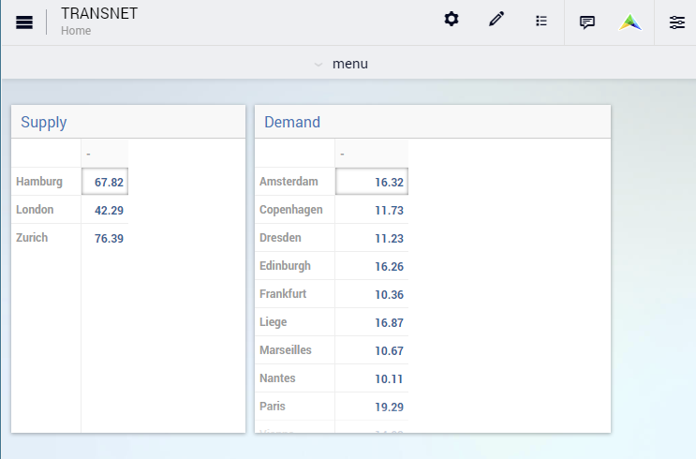Select Hamburg supply value 67.82

click(x=105, y=182)
